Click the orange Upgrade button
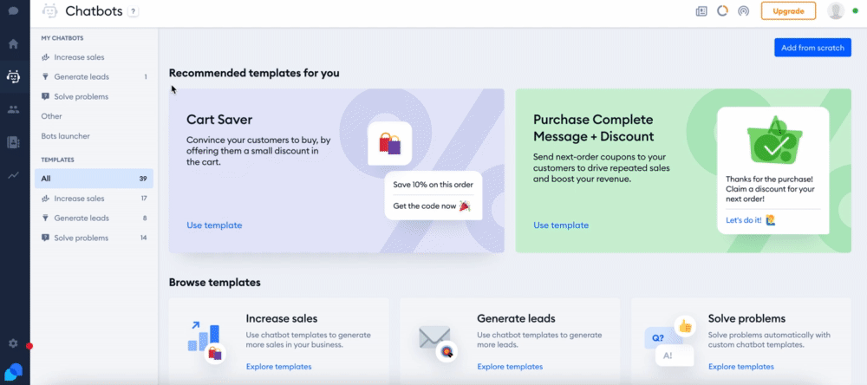 pos(788,10)
